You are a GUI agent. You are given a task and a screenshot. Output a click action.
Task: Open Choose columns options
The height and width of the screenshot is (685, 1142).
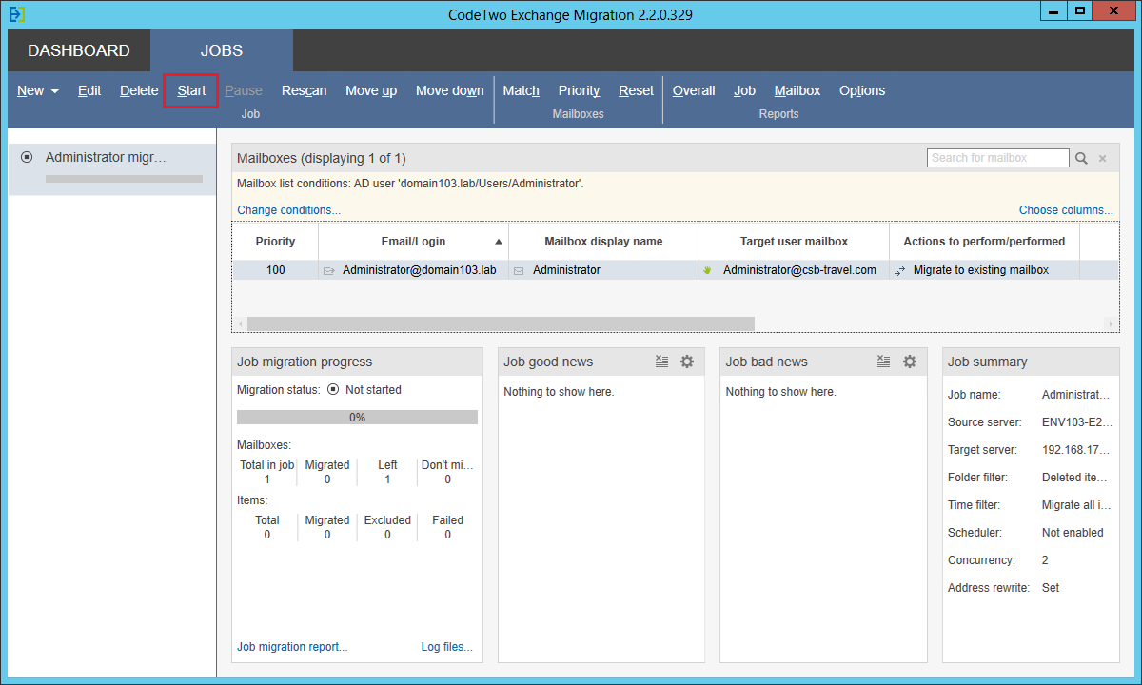pyautogui.click(x=1065, y=209)
